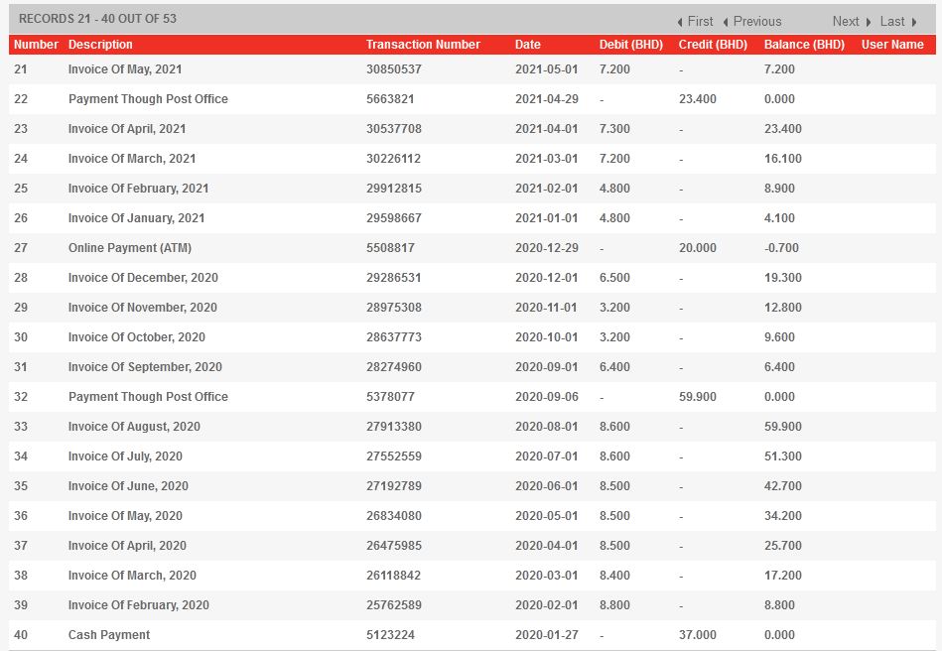The image size is (942, 651).
Task: Select the Online Payment (ATM) entry
Action: [x=130, y=248]
